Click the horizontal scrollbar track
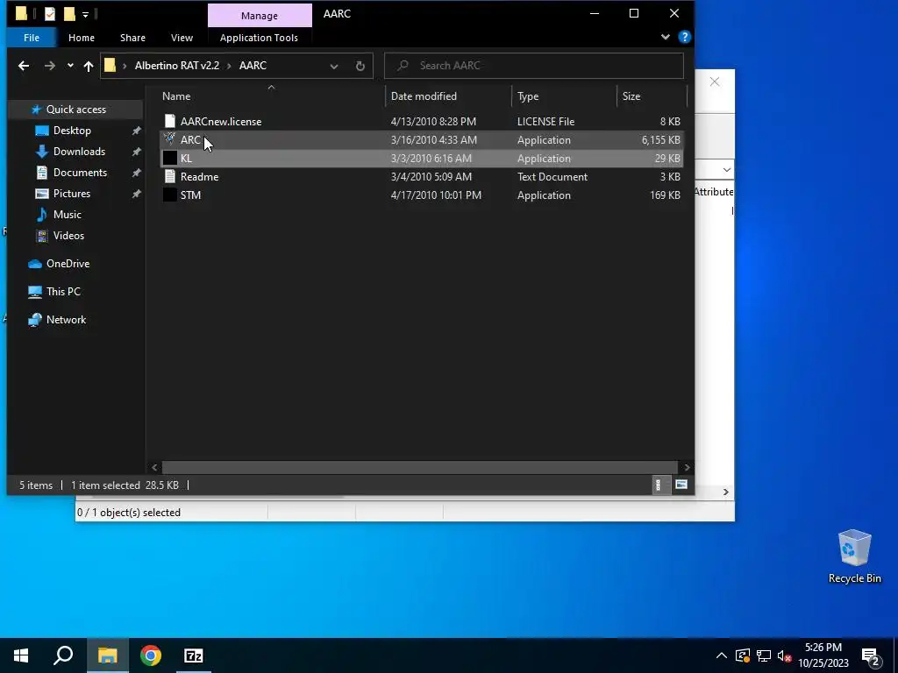The width and height of the screenshot is (898, 673). click(420, 468)
